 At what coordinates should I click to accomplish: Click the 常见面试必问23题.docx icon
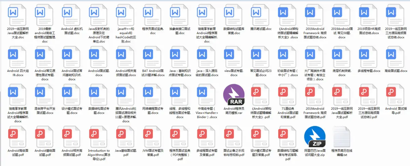point(261,58)
